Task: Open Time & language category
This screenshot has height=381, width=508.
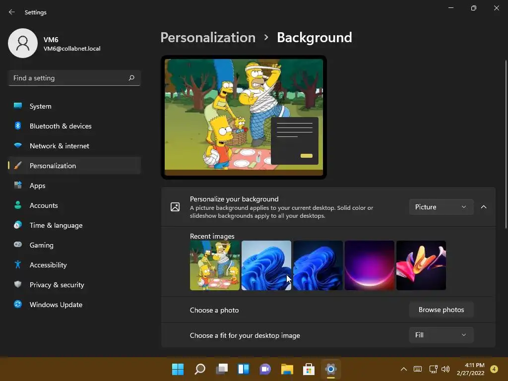Action: (x=74, y=225)
